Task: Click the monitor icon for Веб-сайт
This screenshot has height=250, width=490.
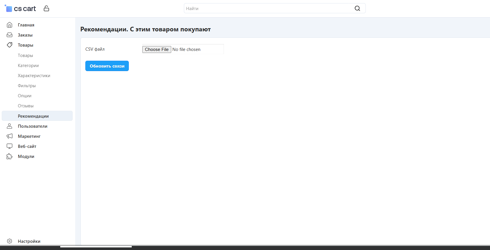Action: pos(10,146)
